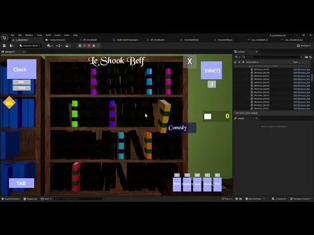Open the Help menu

[x=75, y=35]
